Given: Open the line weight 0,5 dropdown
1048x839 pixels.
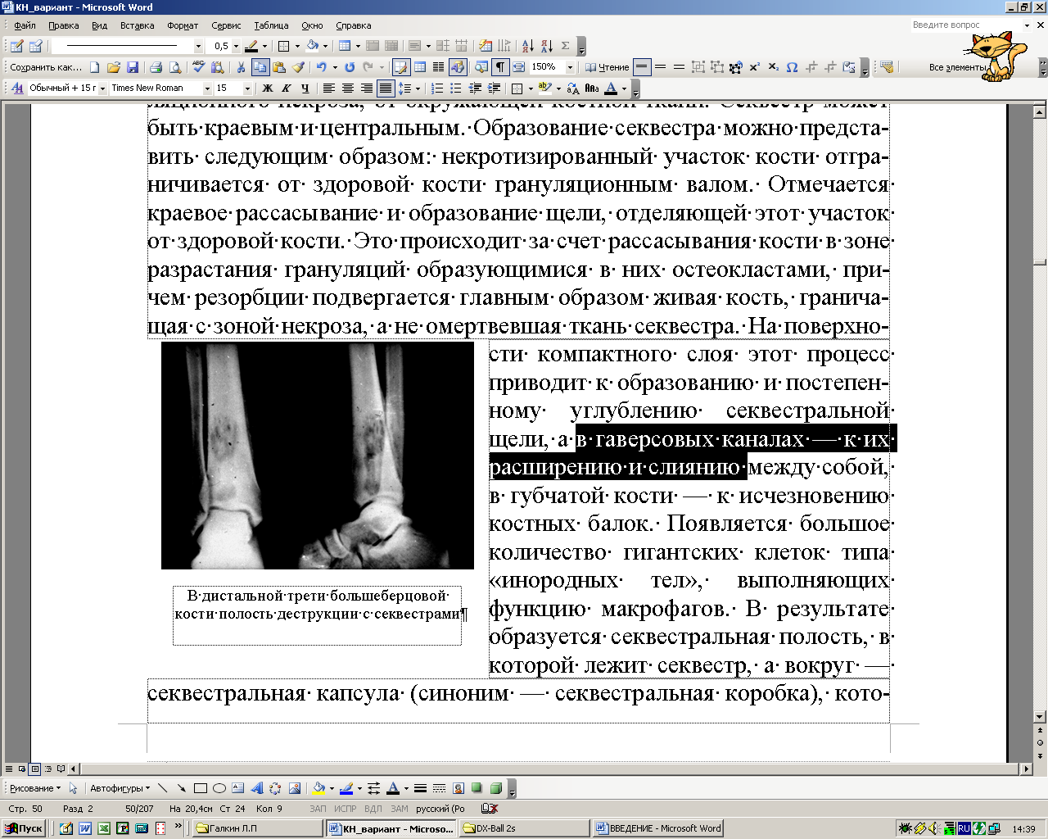Looking at the screenshot, I should pos(236,46).
